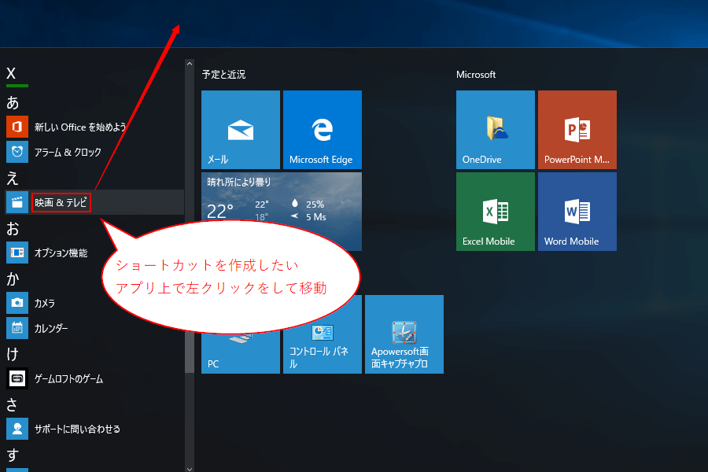Click the け section header
The width and height of the screenshot is (708, 472).
click(x=12, y=354)
